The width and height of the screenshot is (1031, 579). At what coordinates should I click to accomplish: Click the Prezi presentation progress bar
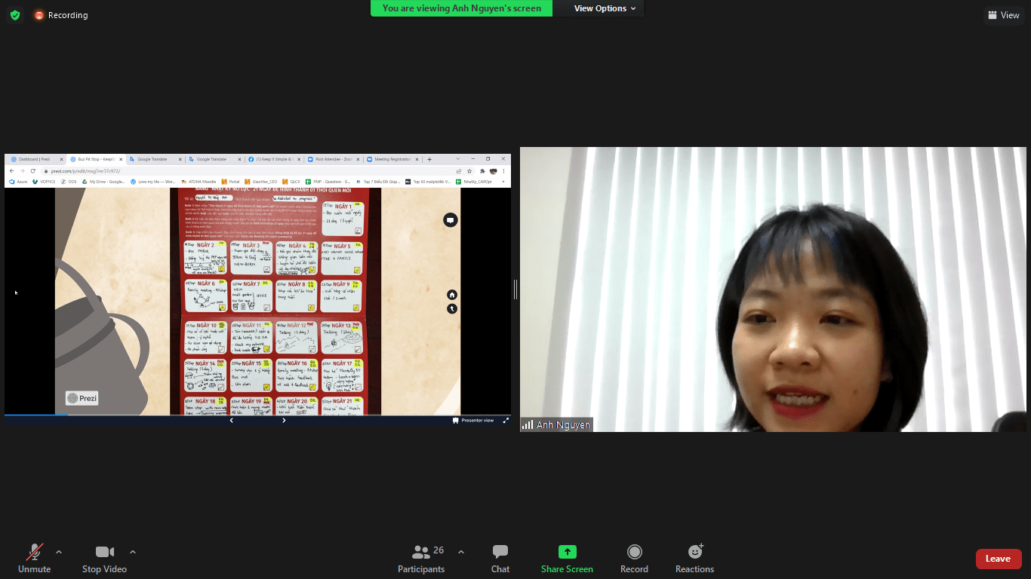point(257,415)
